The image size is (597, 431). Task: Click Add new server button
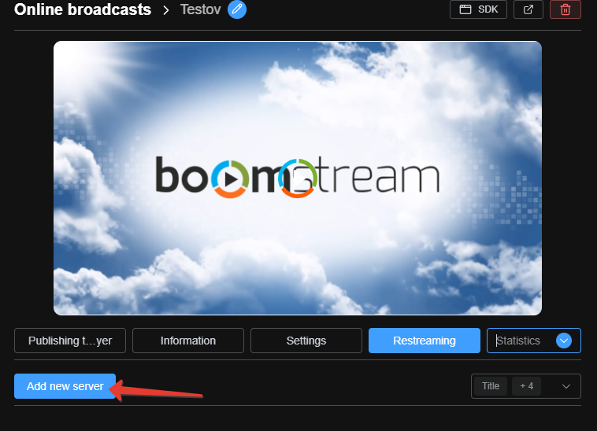(65, 386)
